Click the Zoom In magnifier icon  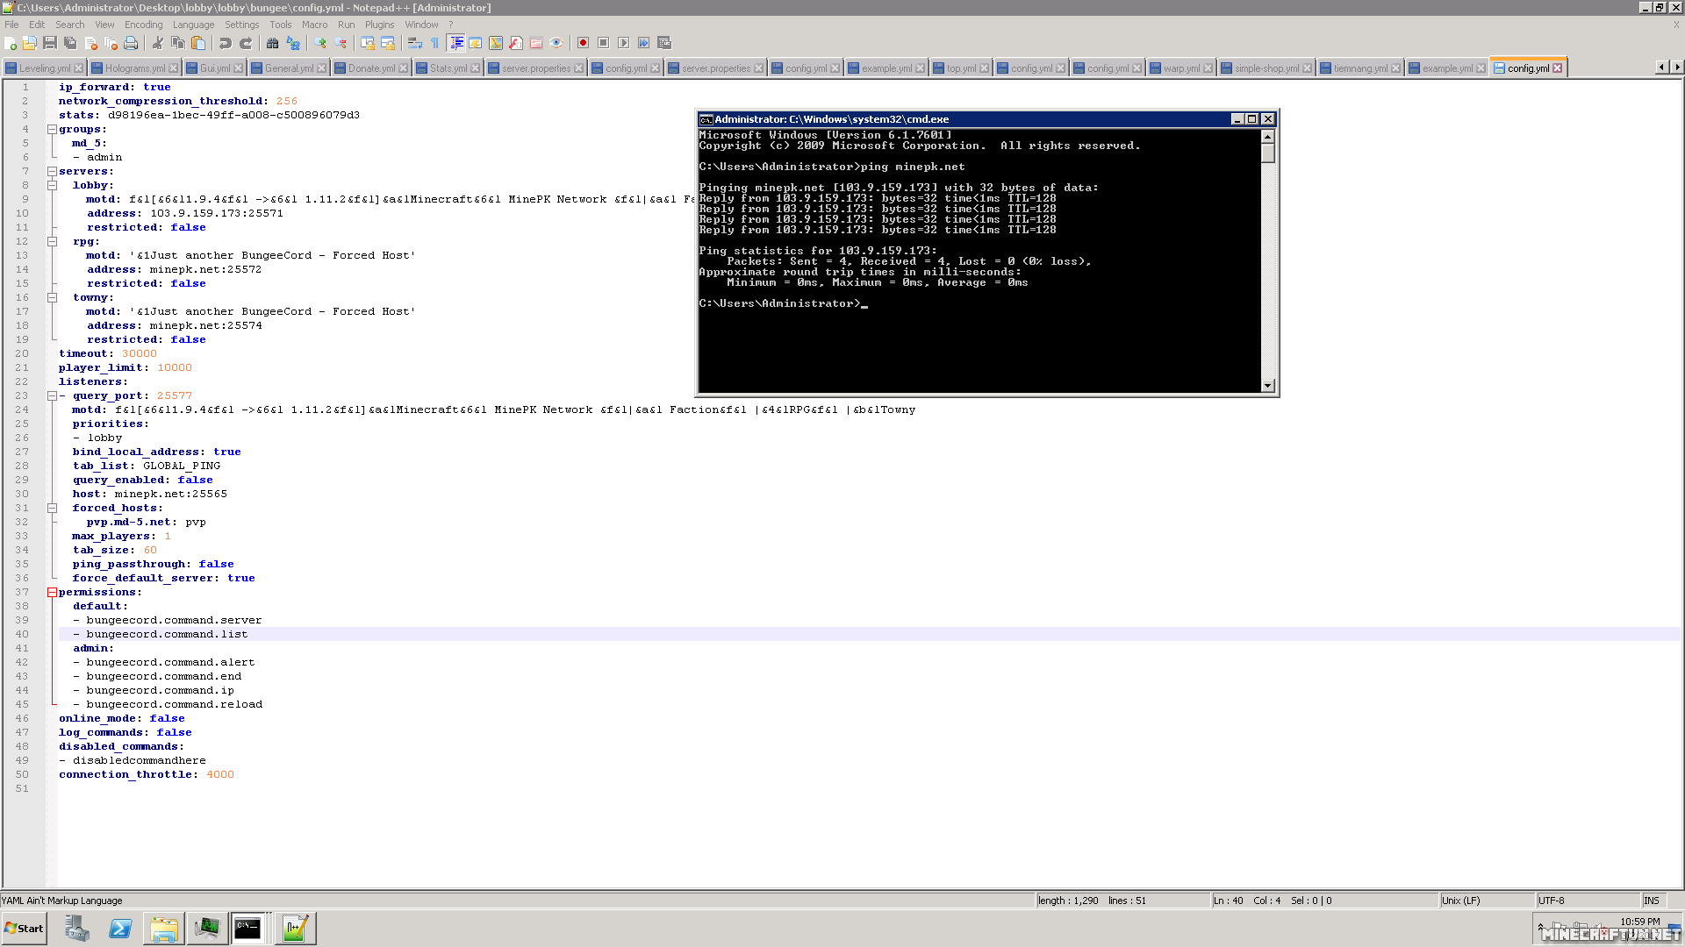coord(320,43)
